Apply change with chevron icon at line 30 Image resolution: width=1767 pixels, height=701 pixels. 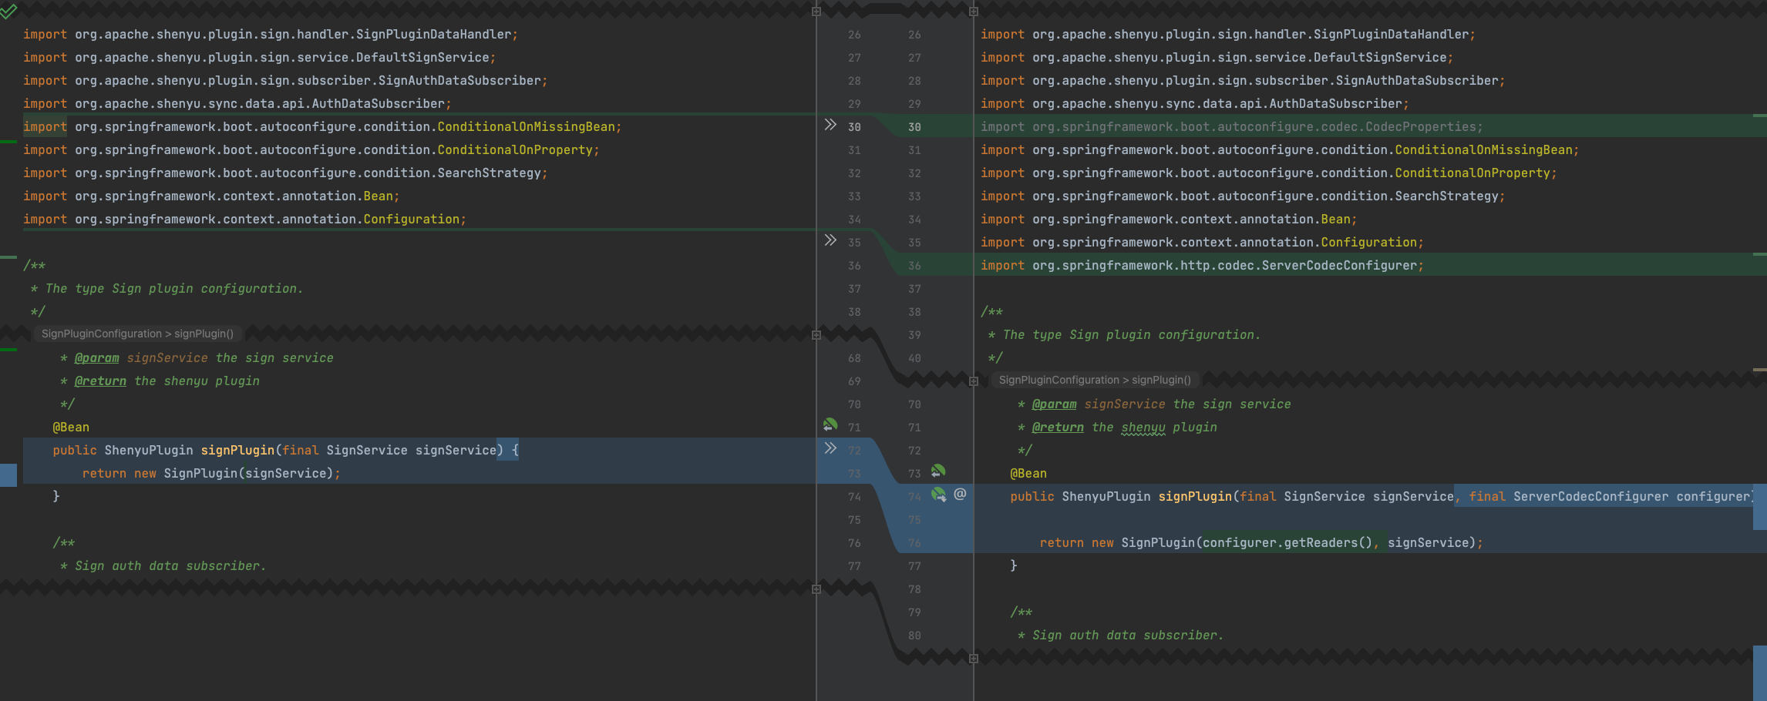click(x=829, y=126)
